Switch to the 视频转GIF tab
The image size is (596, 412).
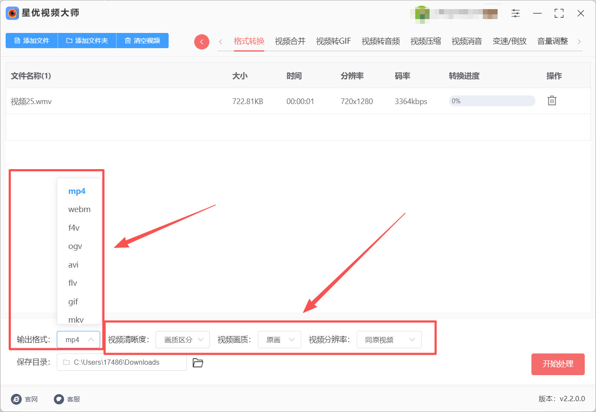pyautogui.click(x=333, y=41)
